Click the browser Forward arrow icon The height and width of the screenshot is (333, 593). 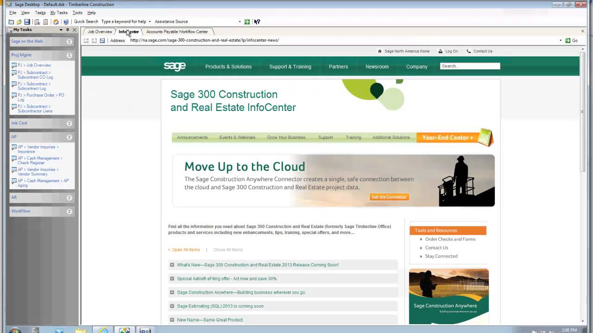(94, 40)
